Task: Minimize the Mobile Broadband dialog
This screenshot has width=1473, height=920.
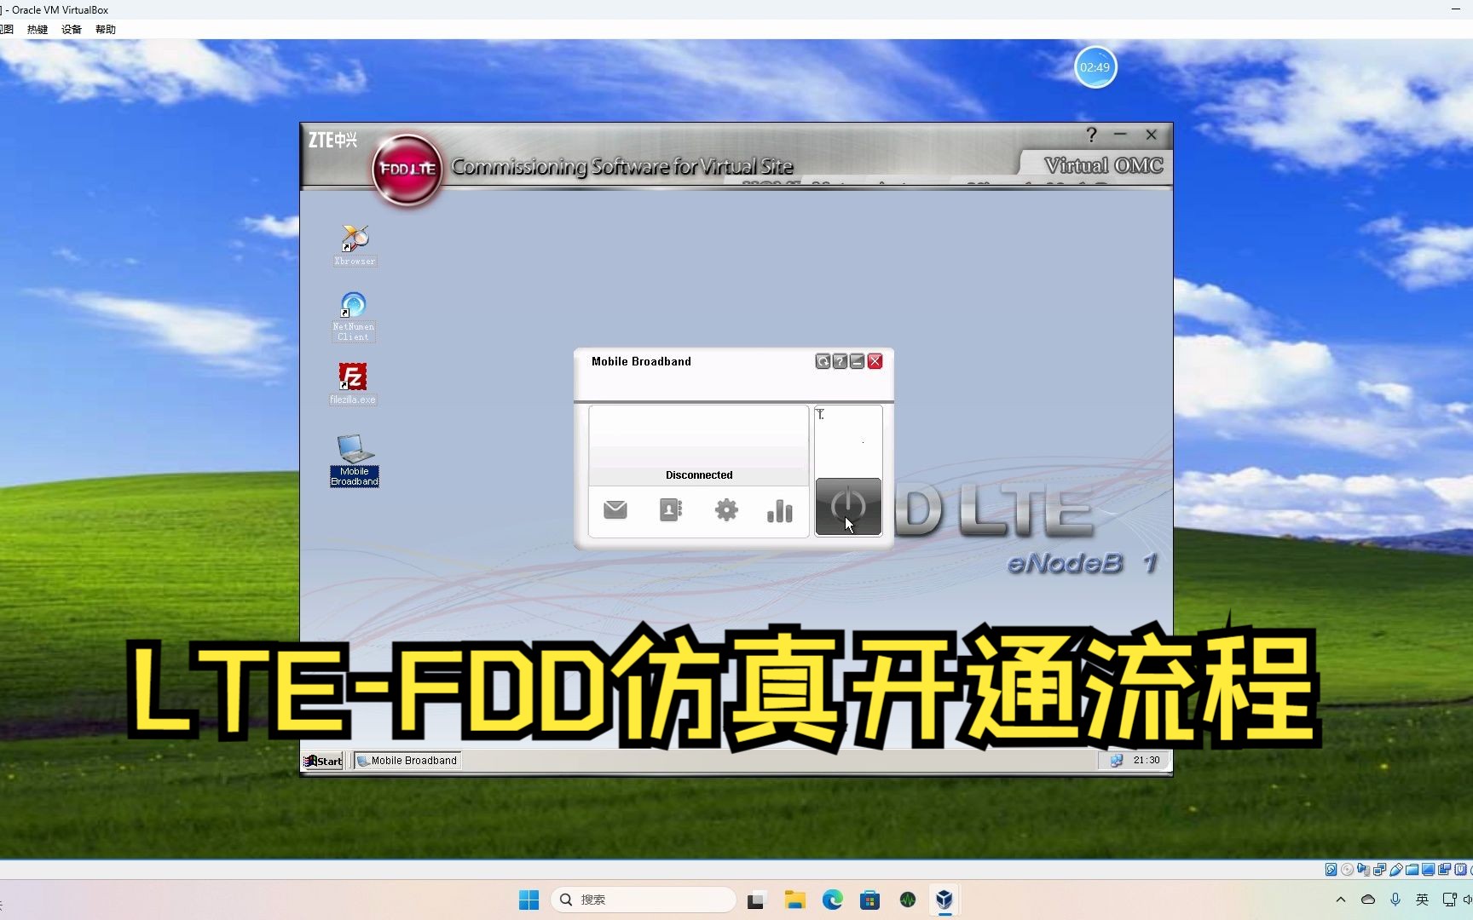Action: click(x=858, y=361)
